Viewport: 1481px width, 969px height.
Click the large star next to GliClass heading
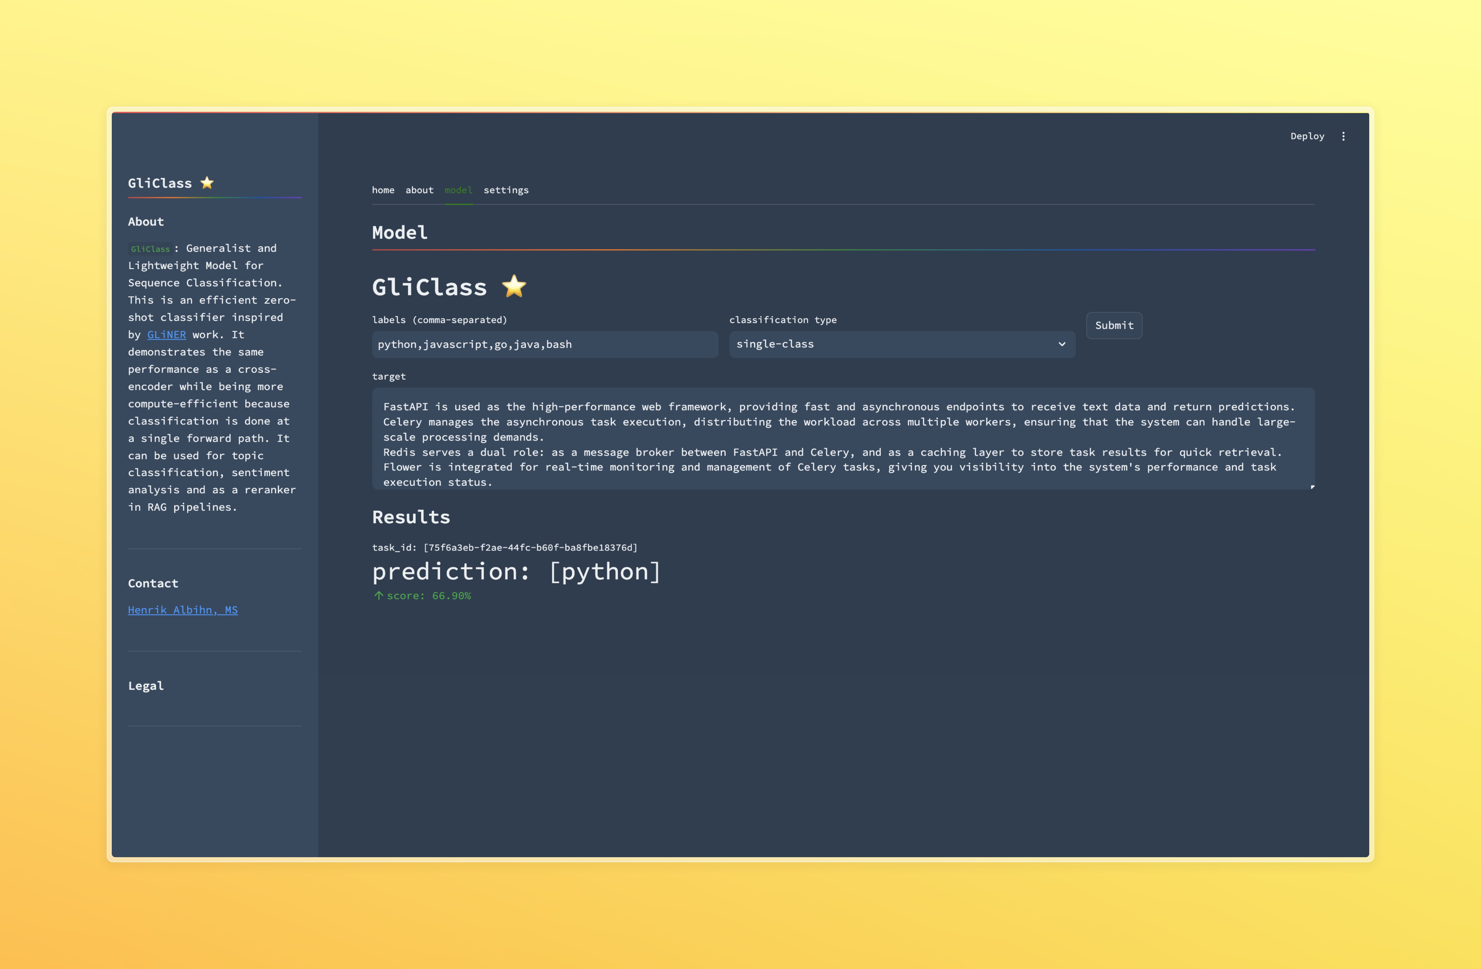[514, 286]
